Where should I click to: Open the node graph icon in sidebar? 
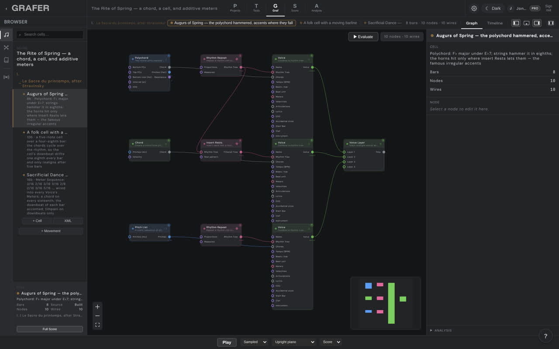[x=6, y=47]
